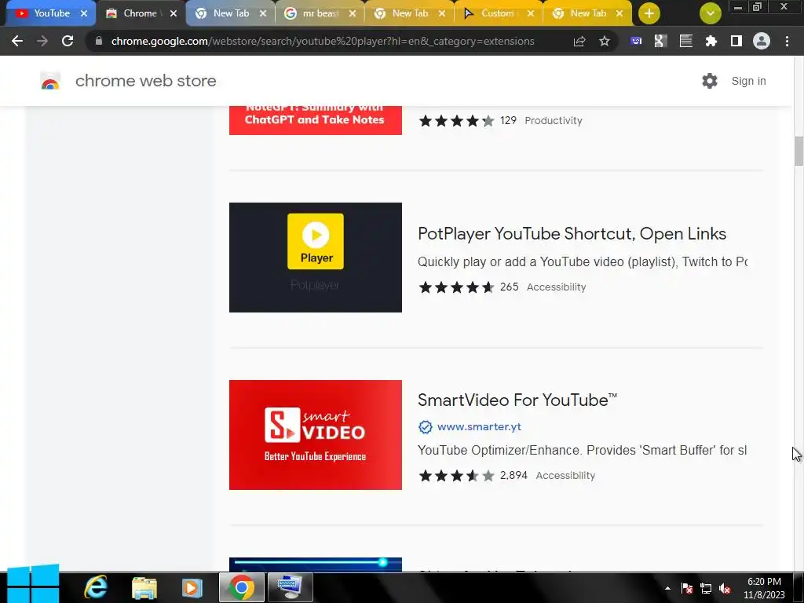Open the Extensions puzzle icon

tap(711, 41)
